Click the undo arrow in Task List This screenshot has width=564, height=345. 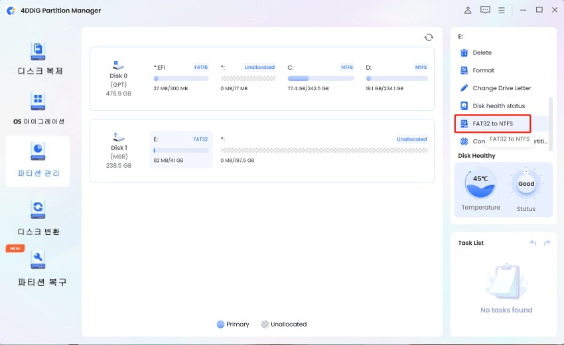(533, 243)
